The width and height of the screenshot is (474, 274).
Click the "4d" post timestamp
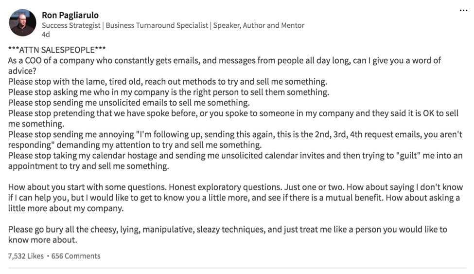[46, 35]
